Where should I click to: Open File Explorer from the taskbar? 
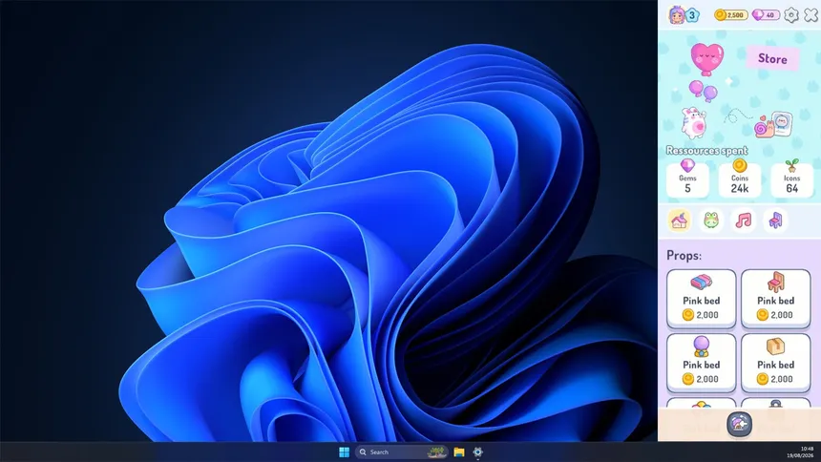[459, 452]
